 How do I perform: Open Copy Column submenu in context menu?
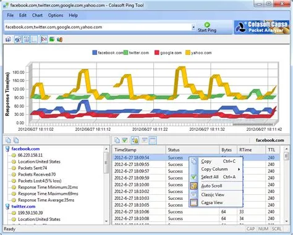(x=216, y=169)
